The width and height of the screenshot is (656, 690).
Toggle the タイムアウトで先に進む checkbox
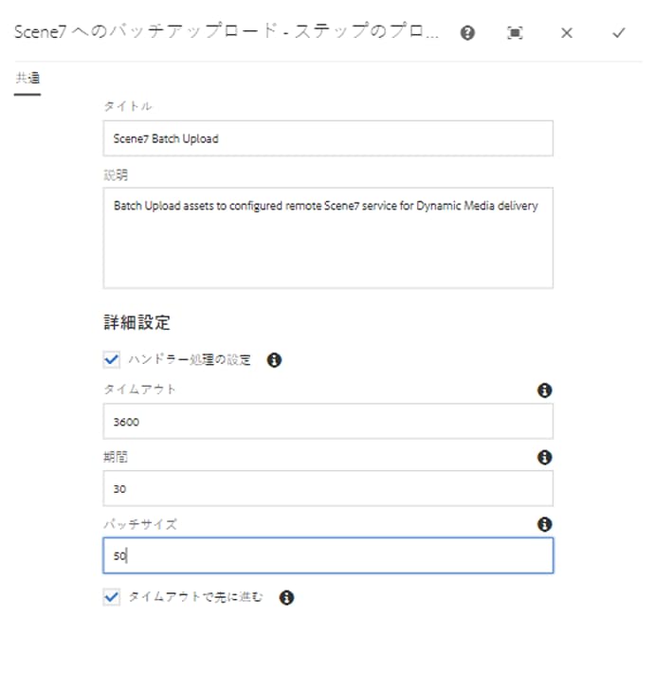(x=112, y=597)
